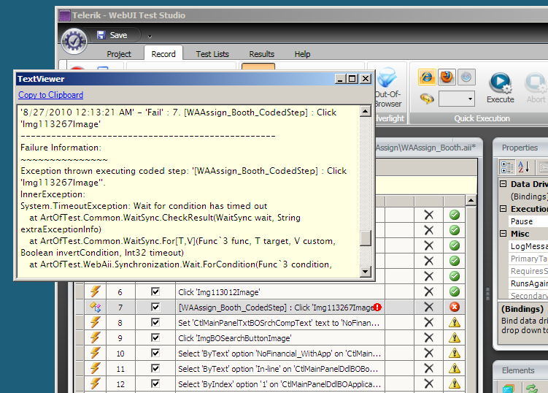Click the TextViewer scroll up arrow

click(x=366, y=112)
